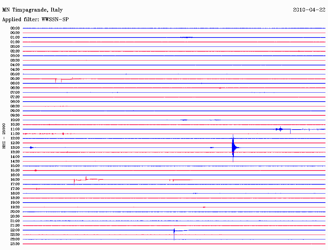Click the '16:00' time label
The height and width of the screenshot is (250, 328).
click(15, 175)
